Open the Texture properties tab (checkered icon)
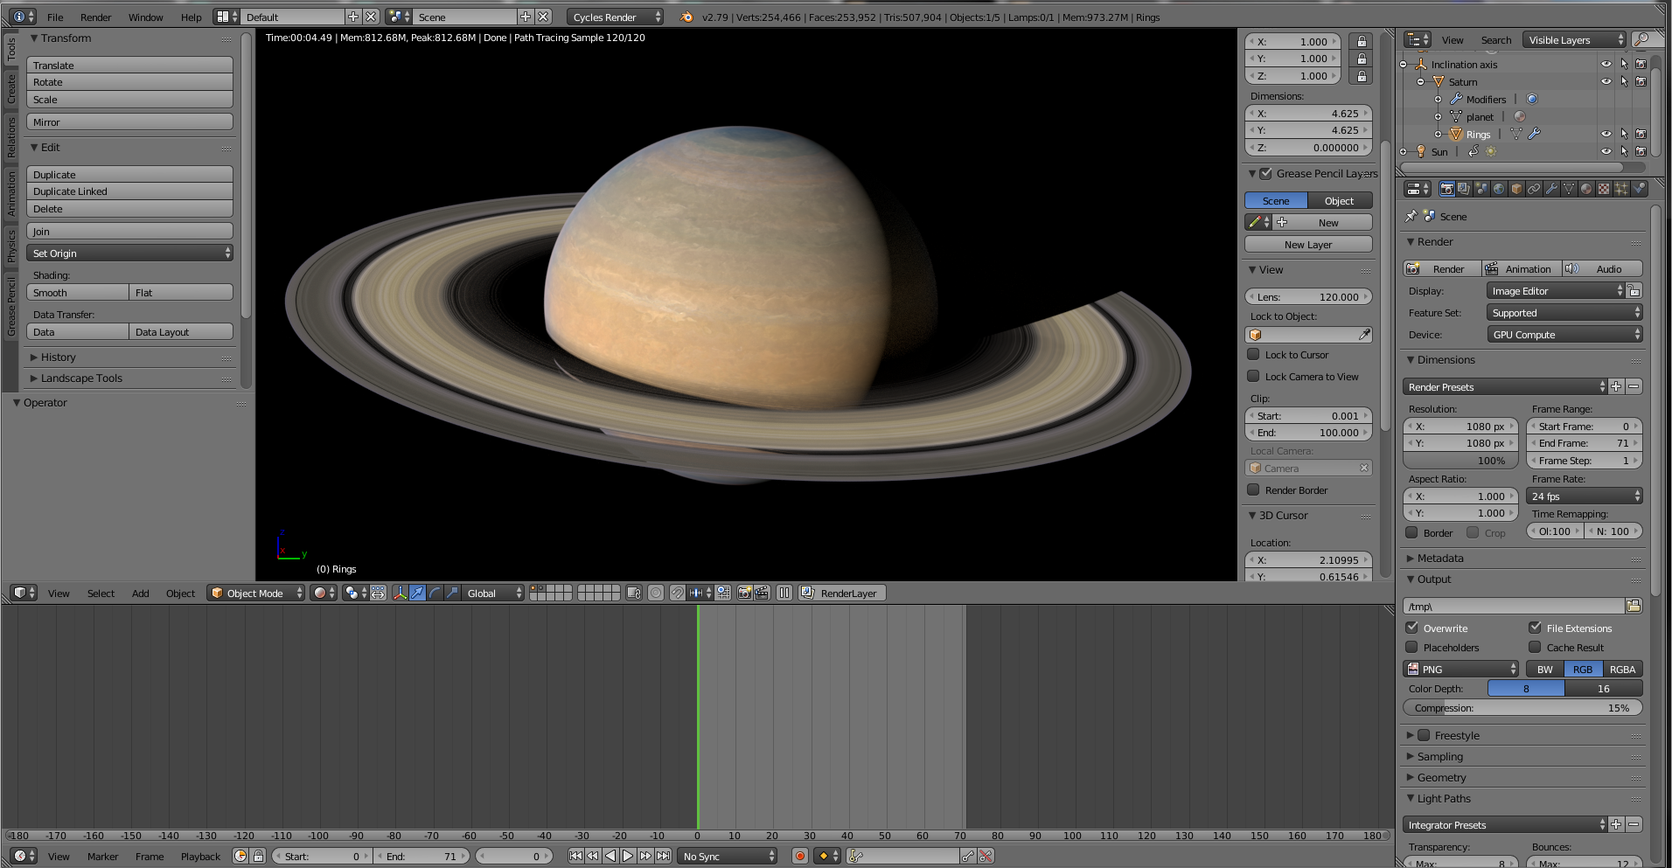Image resolution: width=1672 pixels, height=868 pixels. click(x=1604, y=189)
